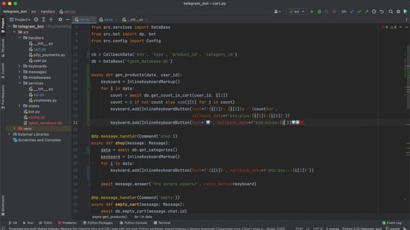Viewport: 410px width, 230px height.
Task: Open p2p_payments.py in project tree
Action: (47, 55)
